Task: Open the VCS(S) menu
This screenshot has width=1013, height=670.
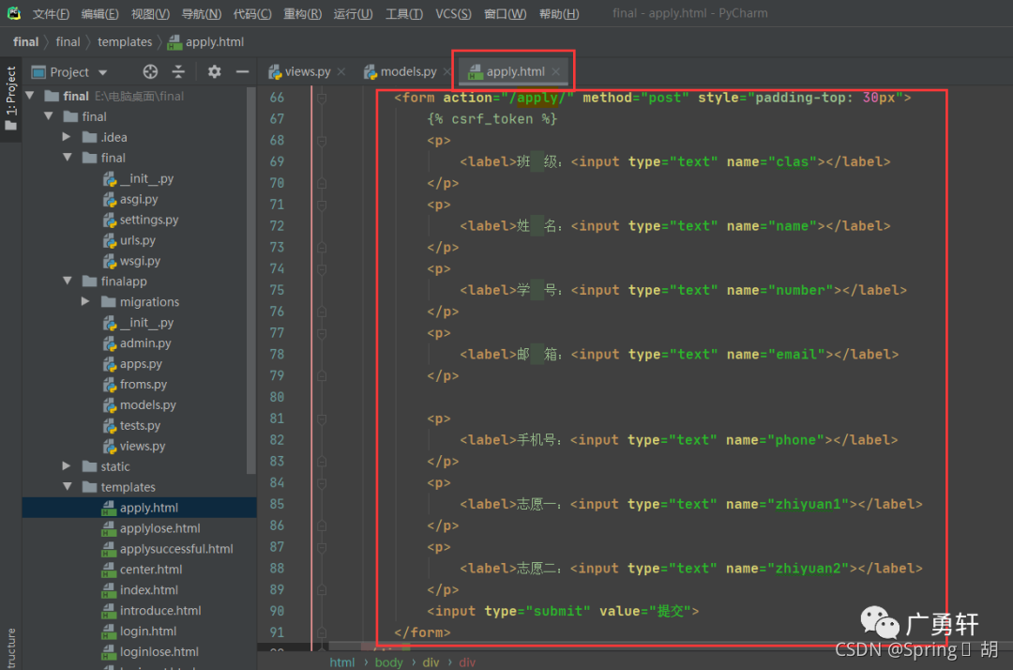Action: point(453,14)
